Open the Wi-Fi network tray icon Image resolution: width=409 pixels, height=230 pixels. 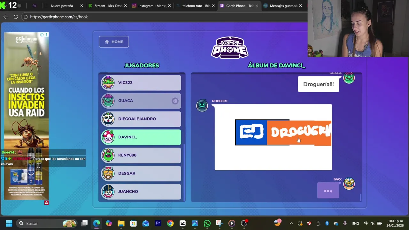tap(366, 223)
